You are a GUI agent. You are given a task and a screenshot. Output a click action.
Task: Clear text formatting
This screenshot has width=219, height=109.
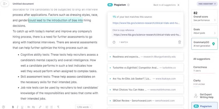pos(58,107)
